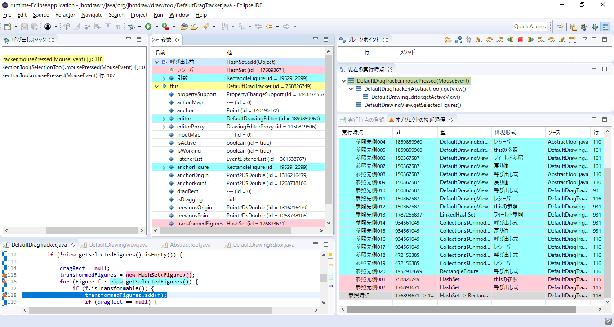Click the Last Edit Location icon
614x327 pixels.
click(x=258, y=27)
